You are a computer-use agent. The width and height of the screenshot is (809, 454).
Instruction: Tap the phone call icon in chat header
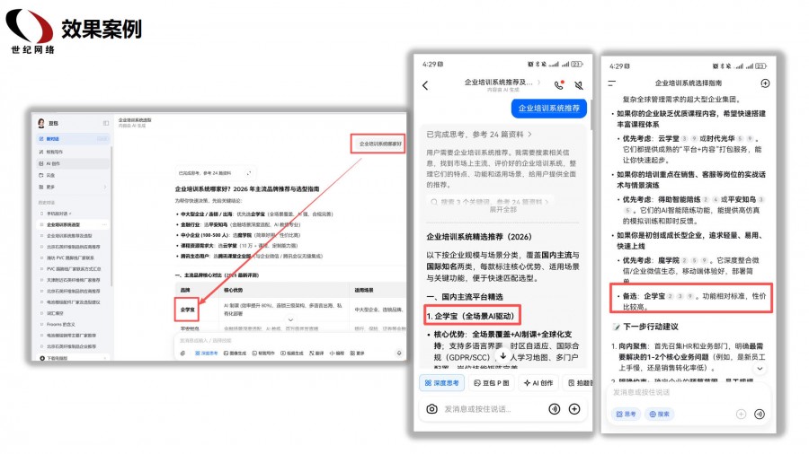pos(559,85)
